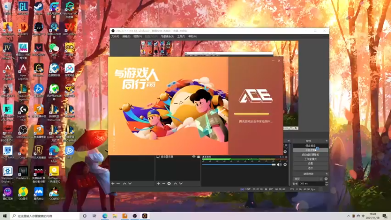Select 显示器采集 source row
The image size is (391, 220).
(177, 156)
